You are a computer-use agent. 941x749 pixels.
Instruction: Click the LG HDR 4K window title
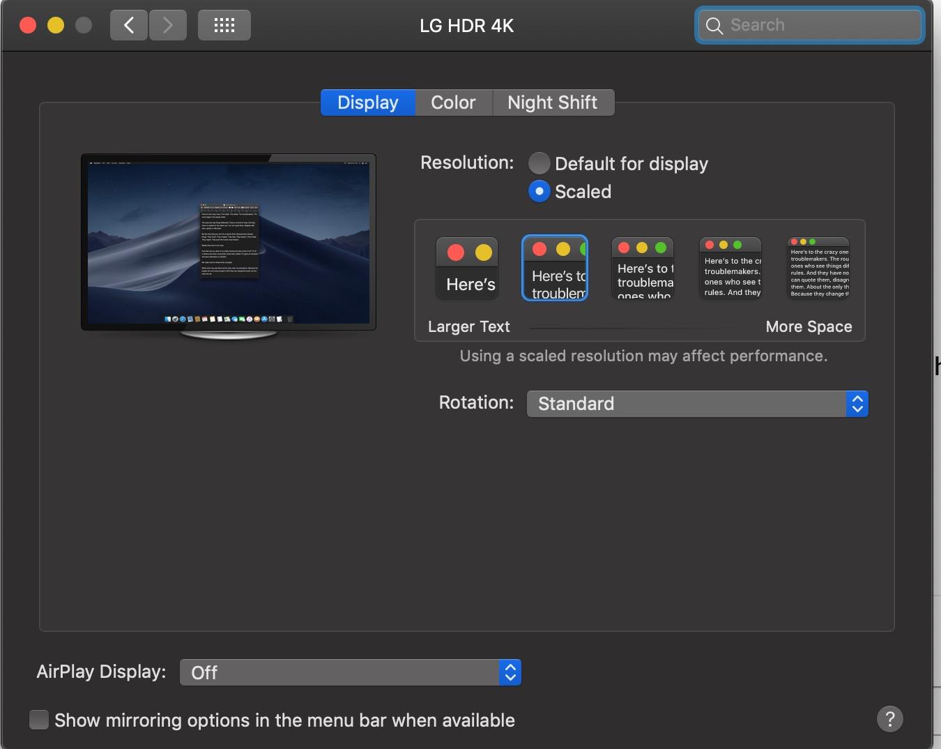466,26
